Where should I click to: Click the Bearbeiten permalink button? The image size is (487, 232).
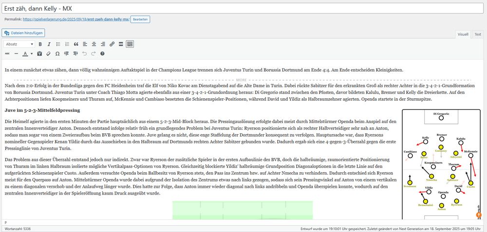tap(140, 19)
